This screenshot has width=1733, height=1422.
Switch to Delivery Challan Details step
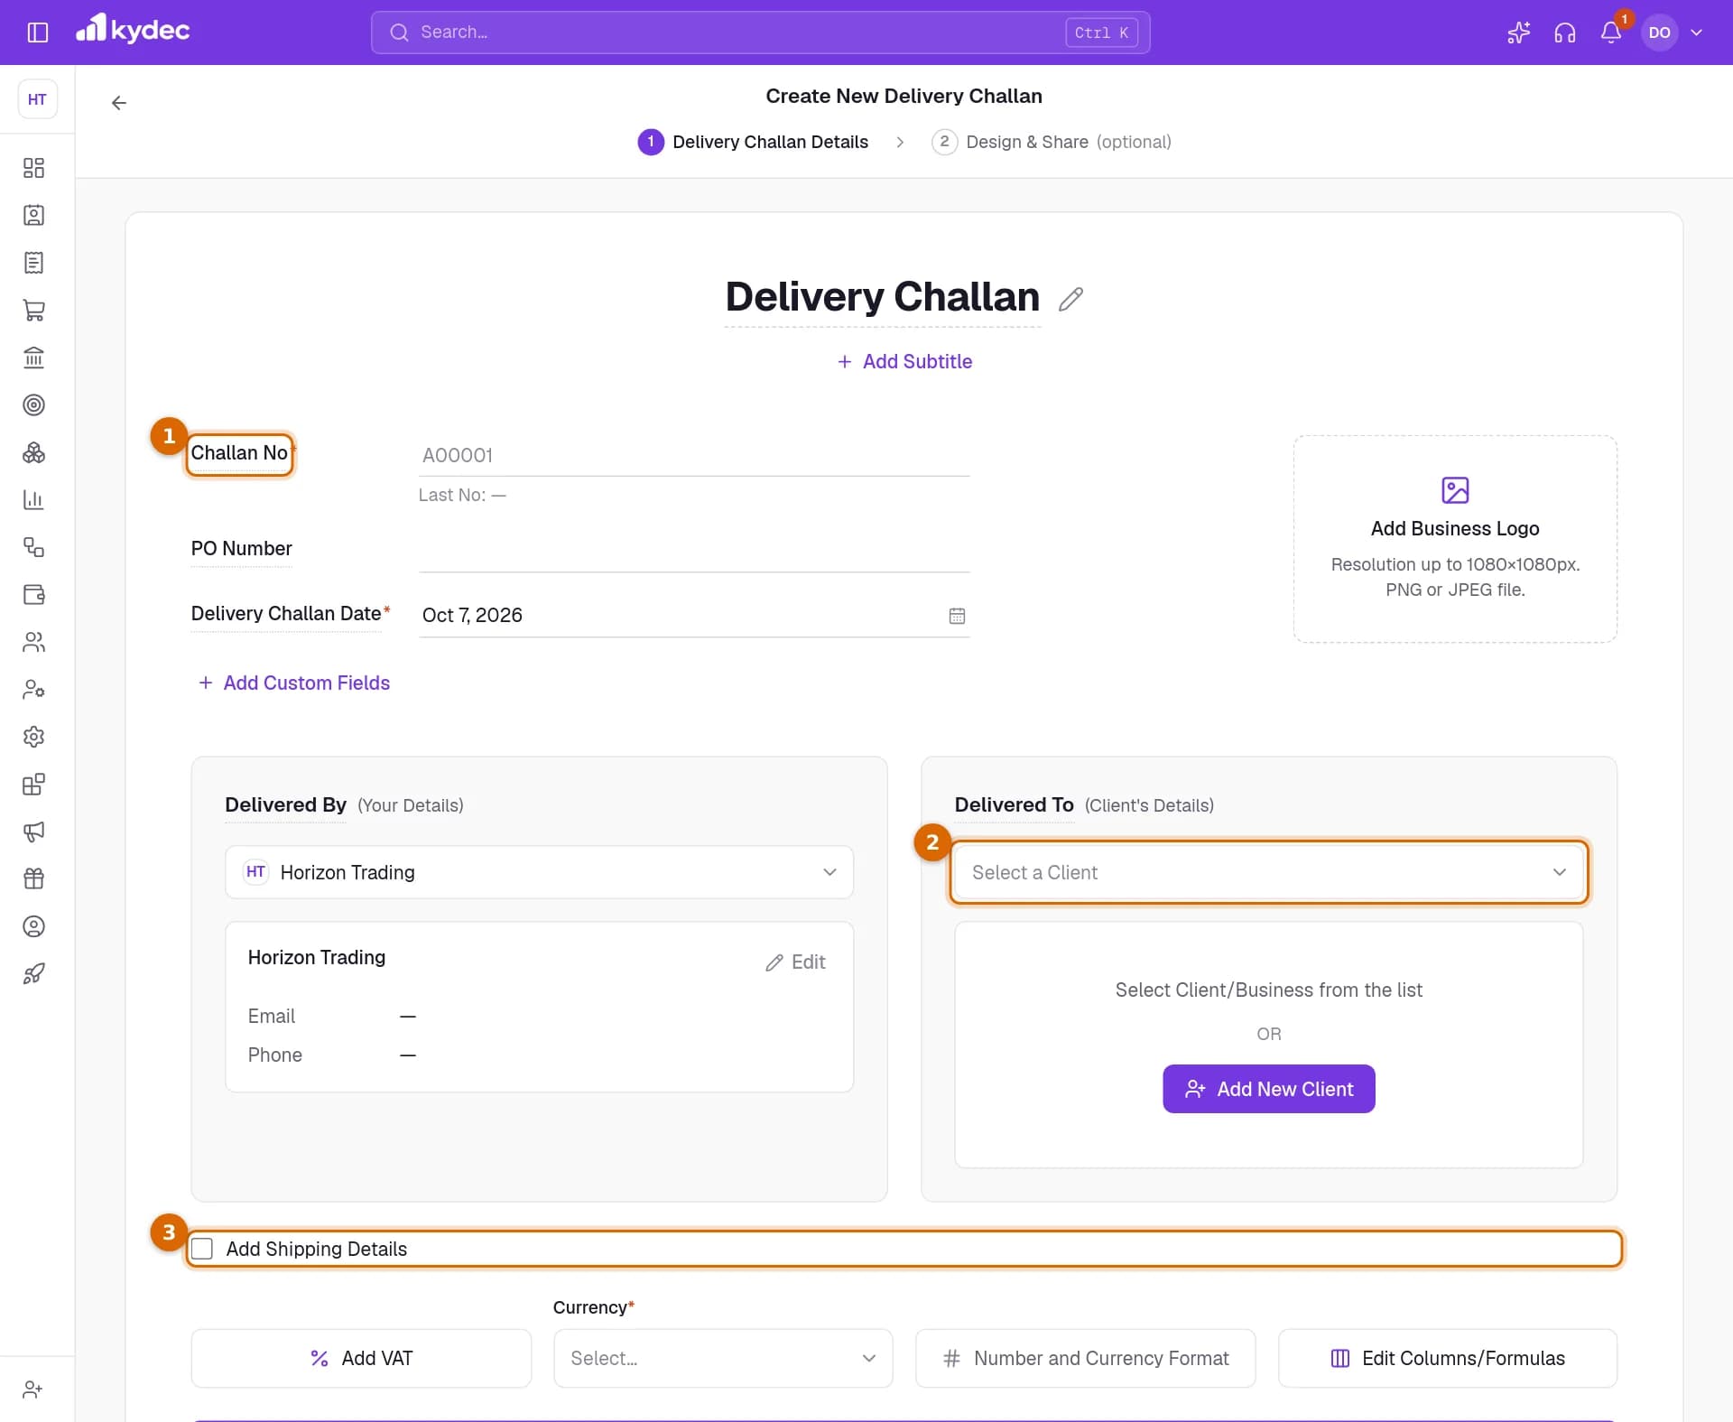pos(753,142)
